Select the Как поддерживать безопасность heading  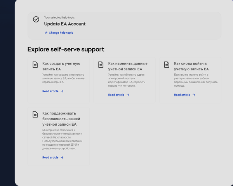coord(61,119)
